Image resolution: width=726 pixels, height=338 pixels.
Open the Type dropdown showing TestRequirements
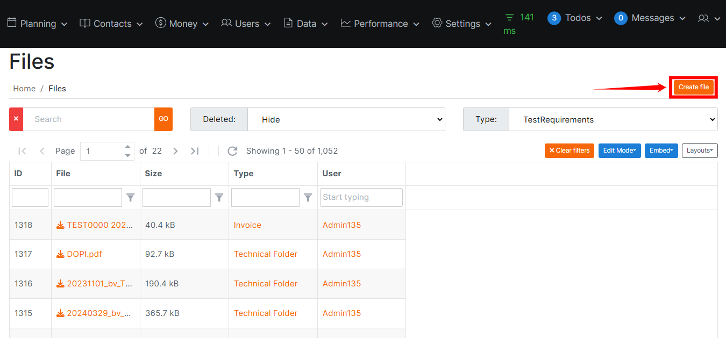coord(613,119)
